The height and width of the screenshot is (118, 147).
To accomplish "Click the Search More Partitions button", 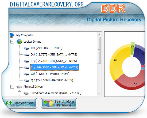I will tap(59, 103).
